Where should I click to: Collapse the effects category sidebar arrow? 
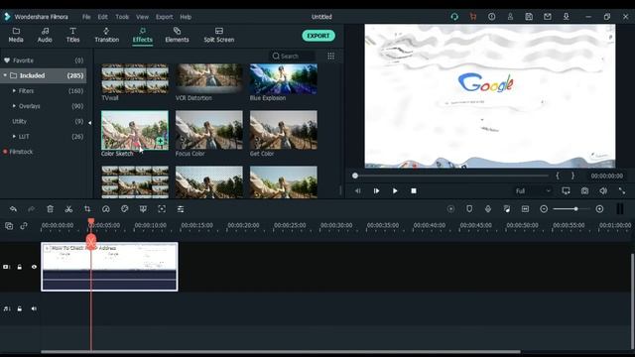click(x=90, y=123)
